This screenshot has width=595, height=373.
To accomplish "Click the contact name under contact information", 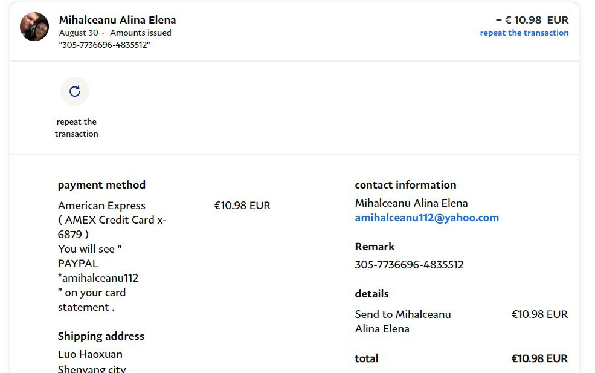I will [411, 203].
